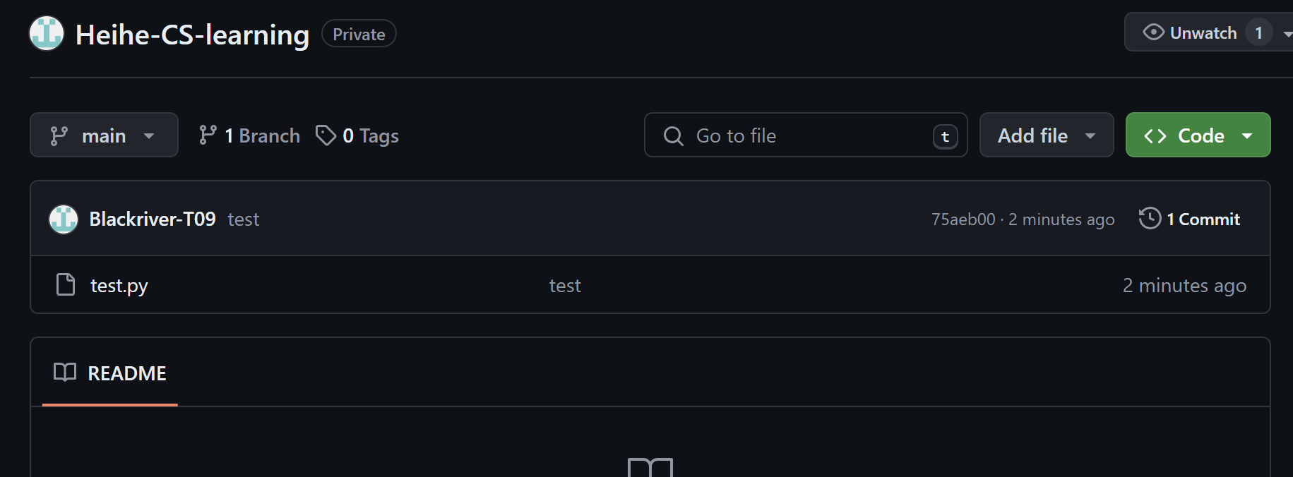The width and height of the screenshot is (1293, 477).
Task: Toggle Unwatch for this repository
Action: [x=1191, y=32]
